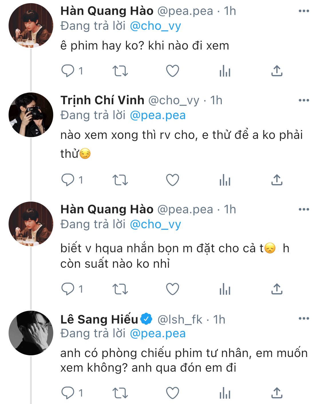This screenshot has height=404, width=322.
Task: Share Lê Sang Hiếu's tweet
Action: pos(277,393)
